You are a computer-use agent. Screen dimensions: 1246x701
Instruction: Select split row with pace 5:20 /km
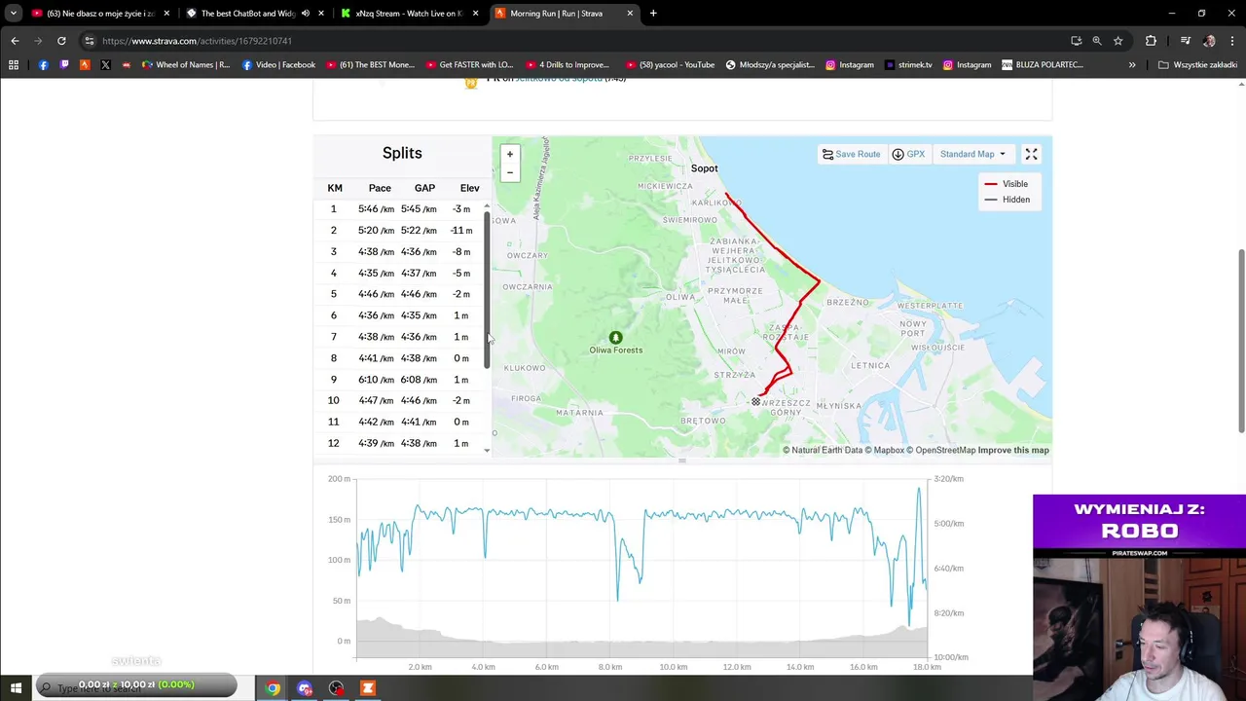(399, 231)
